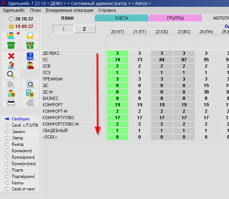
Task: Click the green ОС cell showing 74
Action: click(x=117, y=60)
